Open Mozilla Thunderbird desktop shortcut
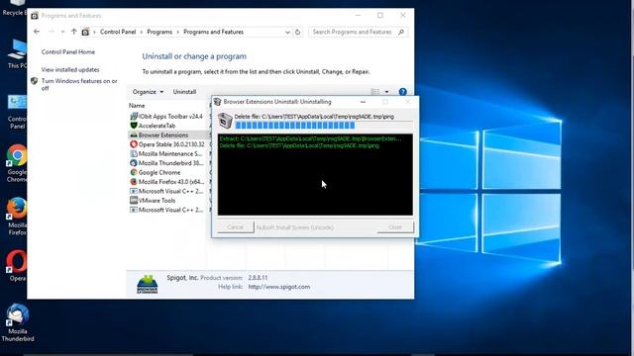Image resolution: width=634 pixels, height=356 pixels. click(x=18, y=322)
